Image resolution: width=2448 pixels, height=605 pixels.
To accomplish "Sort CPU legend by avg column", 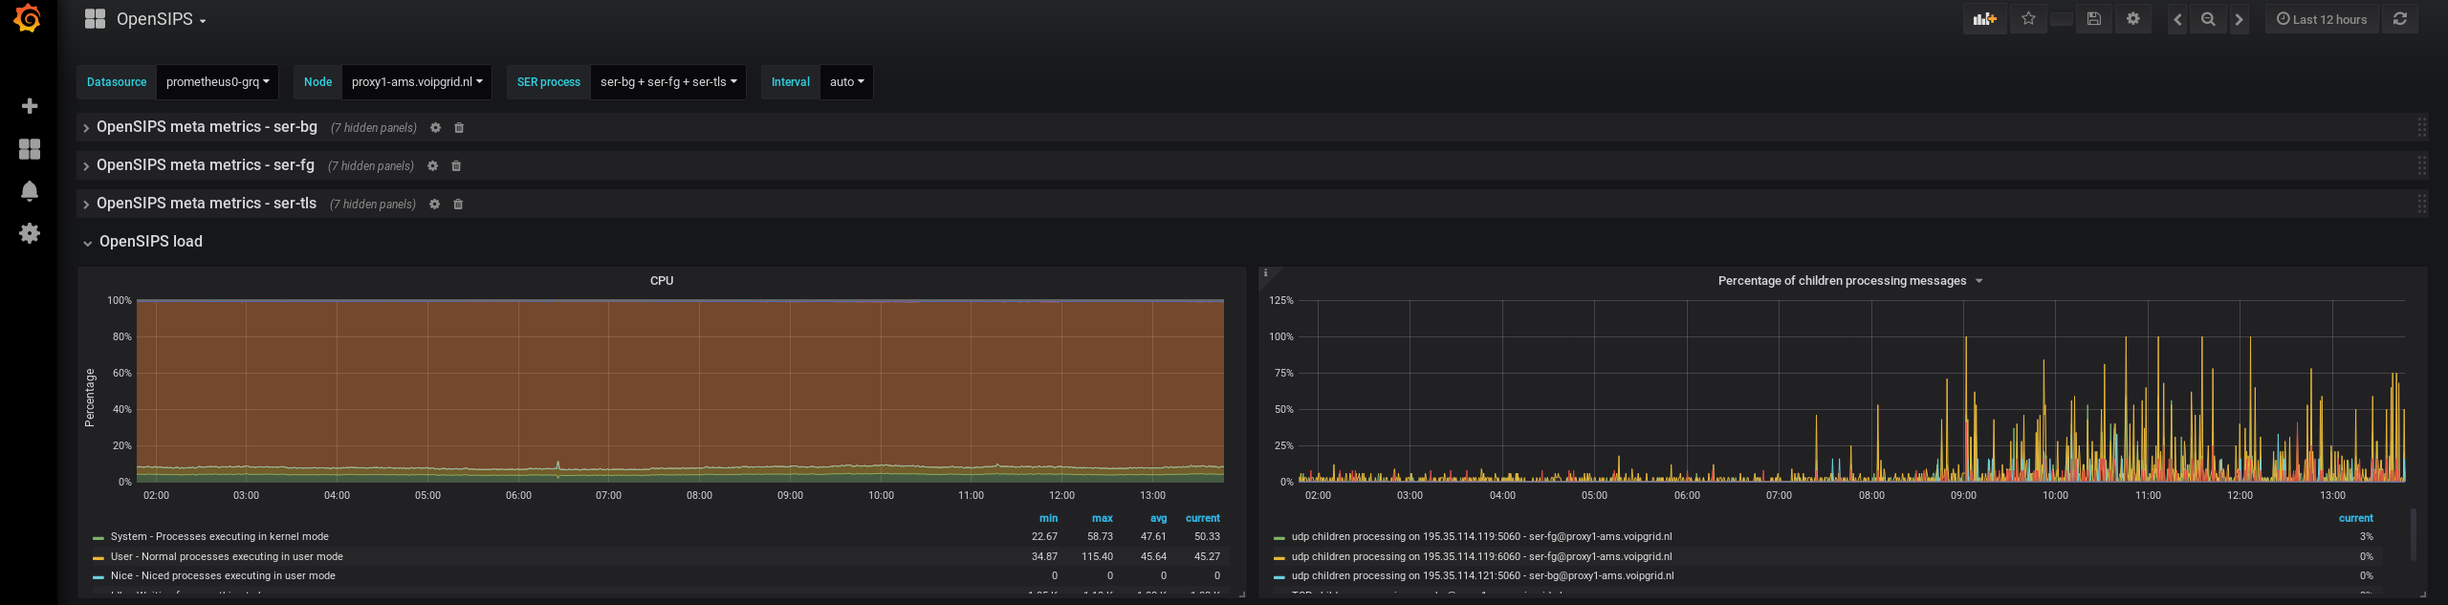I will 1158,518.
